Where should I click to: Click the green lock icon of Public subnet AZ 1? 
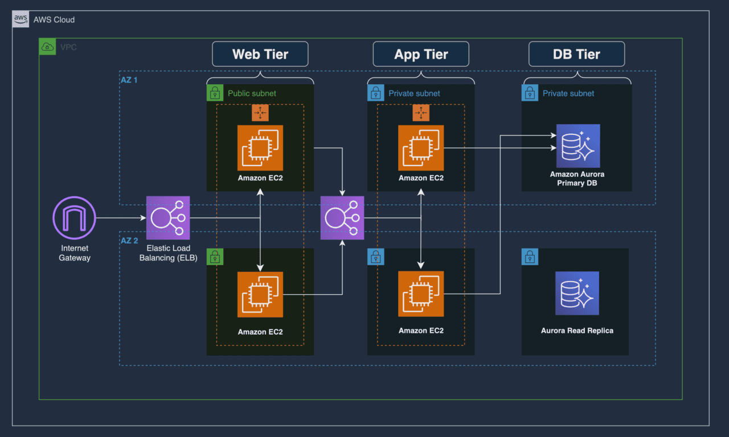point(215,93)
